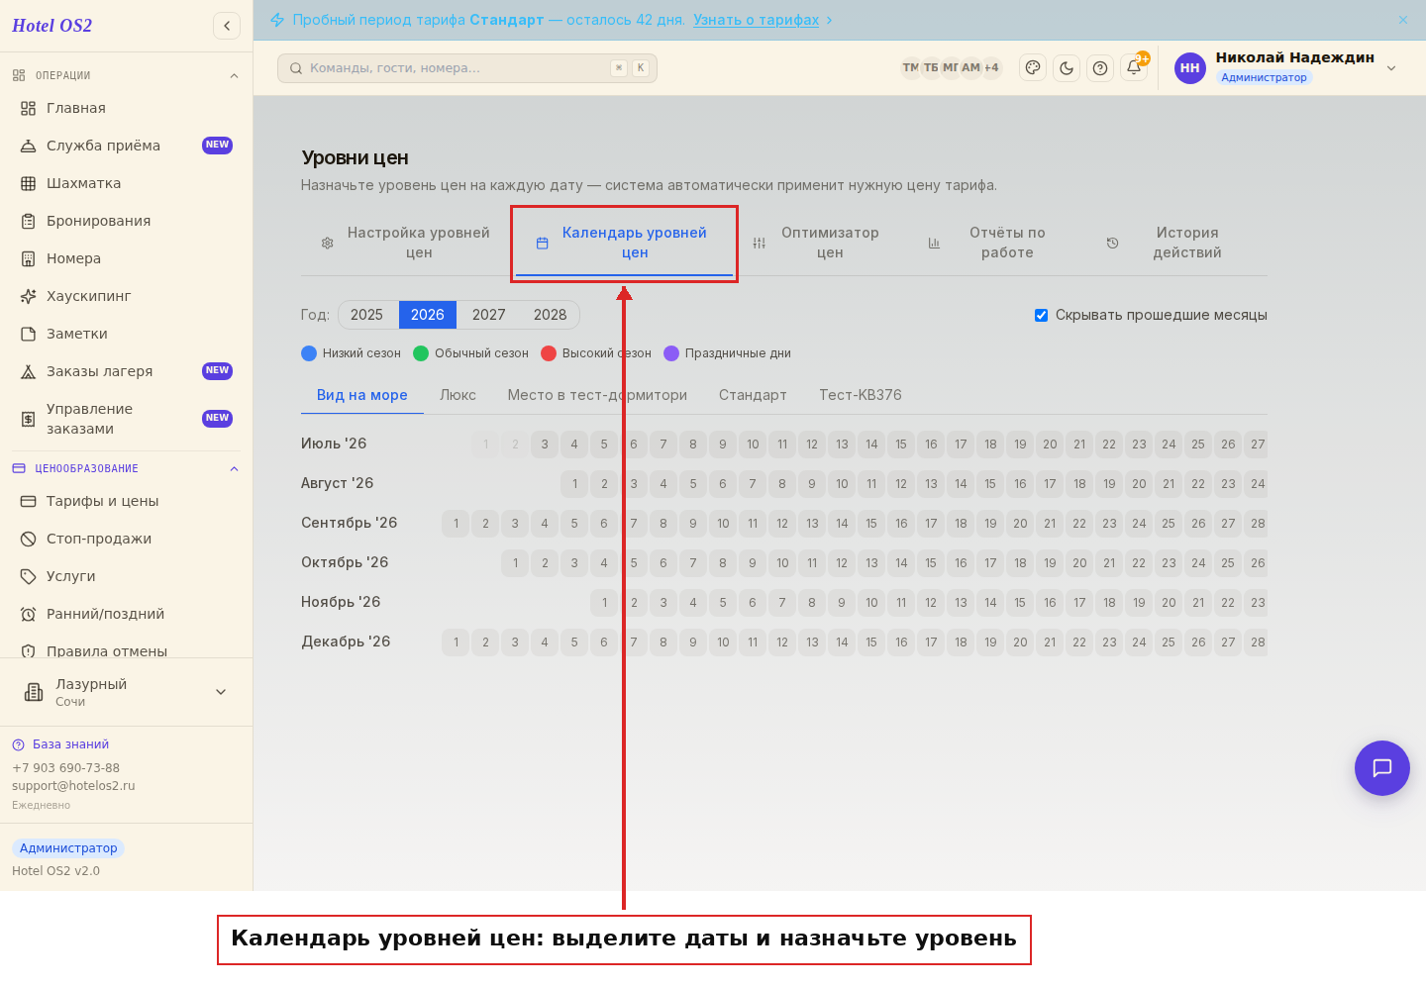Open Заметки section
The width and height of the screenshot is (1426, 988).
[126, 334]
